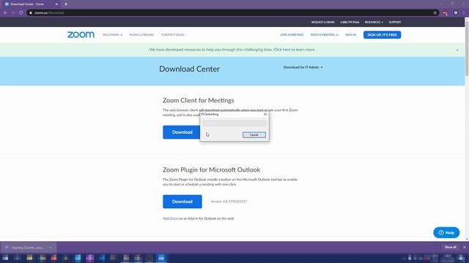Open the Chrome profile avatar
The width and height of the screenshot is (469, 263).
[456, 13]
